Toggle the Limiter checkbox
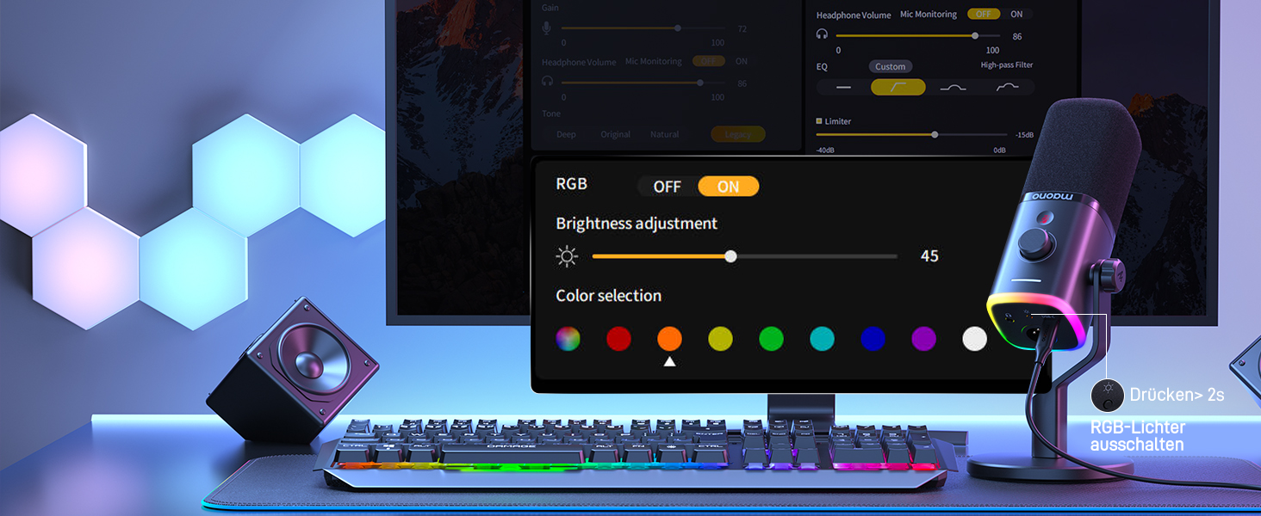The height and width of the screenshot is (516, 1261). [819, 121]
